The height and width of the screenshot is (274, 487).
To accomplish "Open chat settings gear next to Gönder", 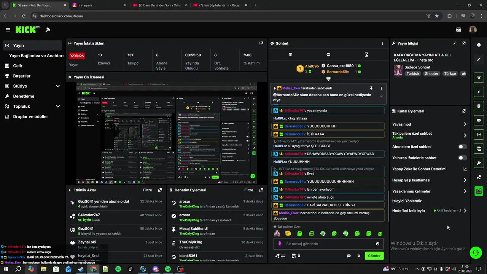I will click(358, 256).
